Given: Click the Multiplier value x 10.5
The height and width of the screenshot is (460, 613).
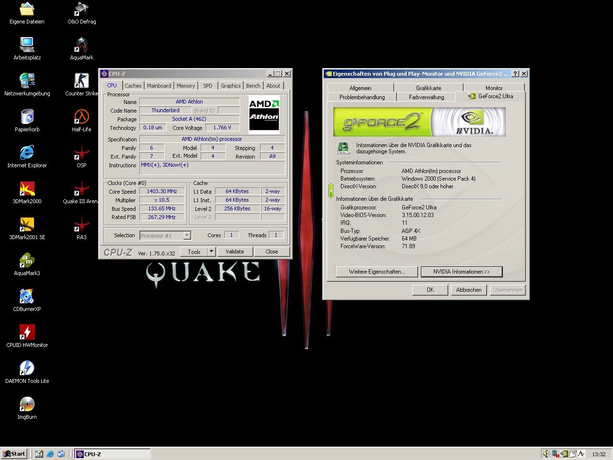Looking at the screenshot, I should pyautogui.click(x=162, y=200).
